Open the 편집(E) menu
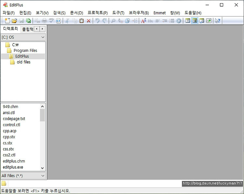 (25, 13)
